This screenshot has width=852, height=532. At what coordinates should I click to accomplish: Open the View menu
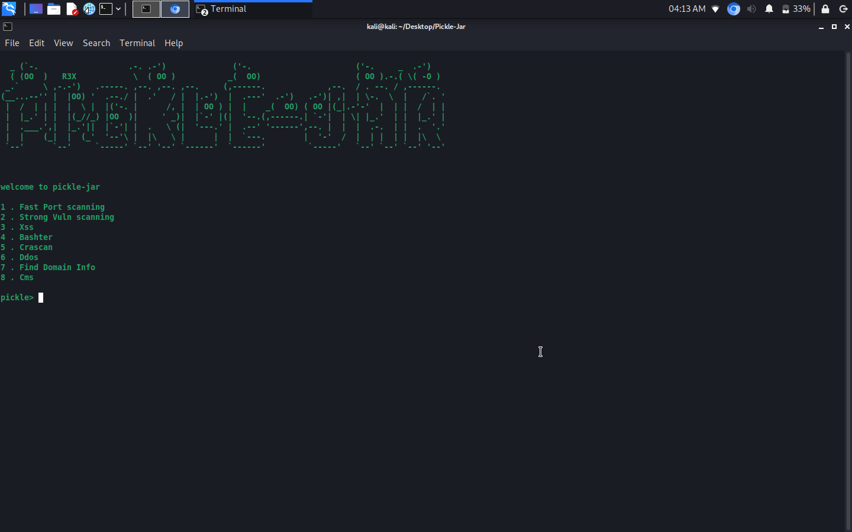click(63, 43)
